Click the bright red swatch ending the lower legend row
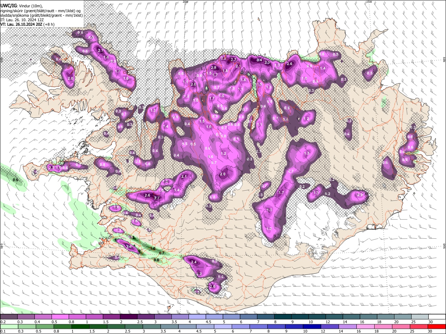 click(436, 326)
